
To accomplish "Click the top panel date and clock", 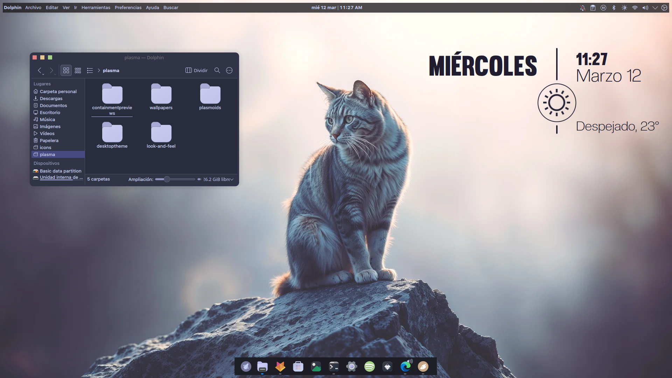I will (x=337, y=7).
